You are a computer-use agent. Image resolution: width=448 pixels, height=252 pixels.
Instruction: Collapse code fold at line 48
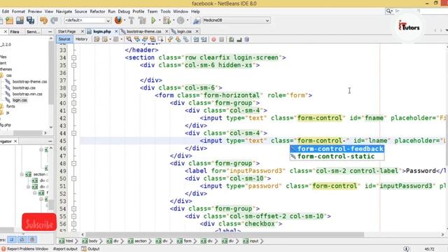coord(73,163)
